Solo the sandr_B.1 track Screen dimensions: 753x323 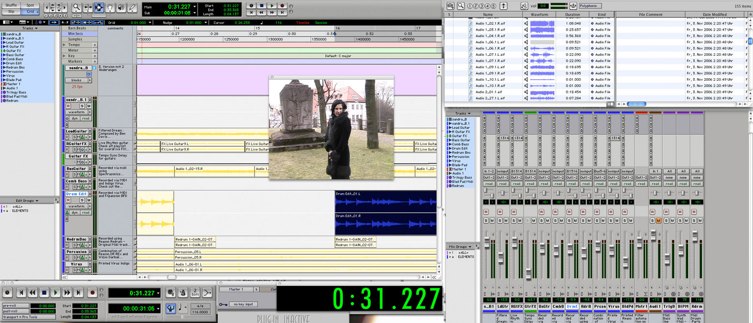click(83, 106)
